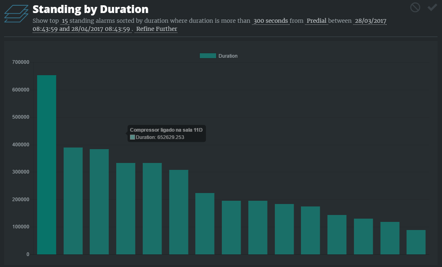Click the checkmark confirm icon
The height and width of the screenshot is (267, 442).
432,7
